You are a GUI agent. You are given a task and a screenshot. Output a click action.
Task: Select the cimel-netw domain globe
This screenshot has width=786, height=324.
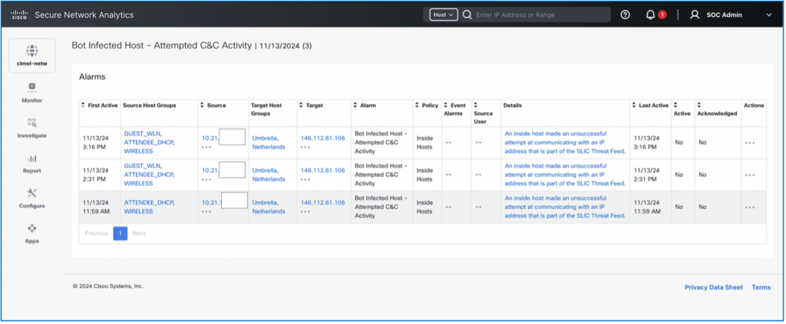pyautogui.click(x=31, y=51)
